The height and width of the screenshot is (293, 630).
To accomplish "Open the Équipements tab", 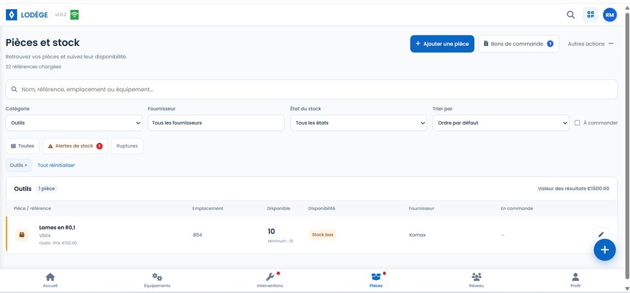I will point(157,280).
